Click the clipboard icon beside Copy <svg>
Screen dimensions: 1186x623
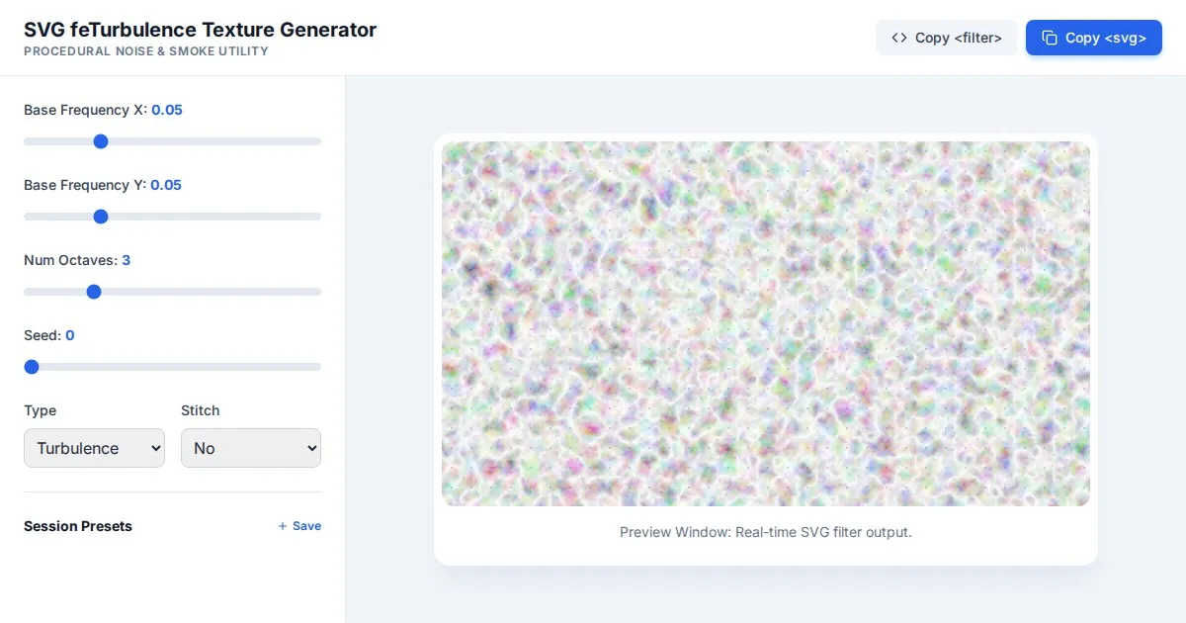(1050, 38)
